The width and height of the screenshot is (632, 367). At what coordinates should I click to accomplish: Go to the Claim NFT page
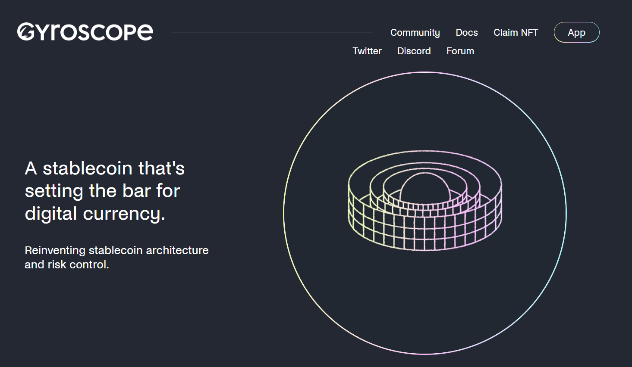516,33
